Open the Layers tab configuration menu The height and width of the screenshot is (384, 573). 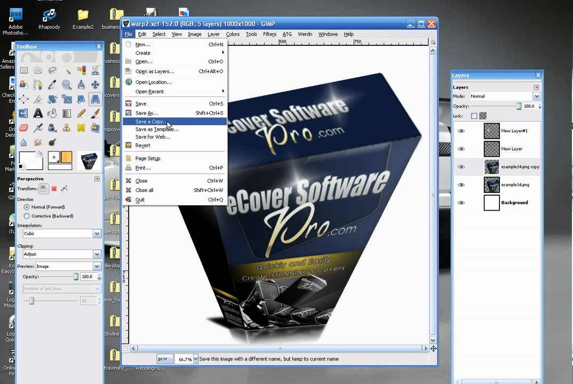pos(536,87)
